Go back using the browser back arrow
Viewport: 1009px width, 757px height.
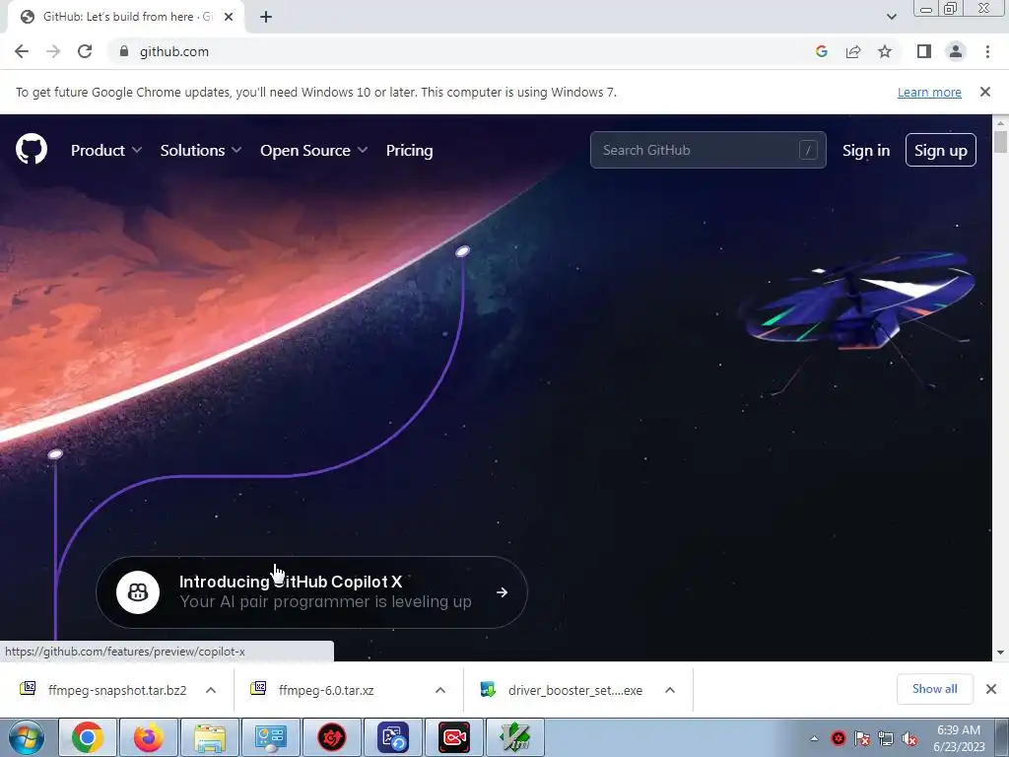point(22,51)
